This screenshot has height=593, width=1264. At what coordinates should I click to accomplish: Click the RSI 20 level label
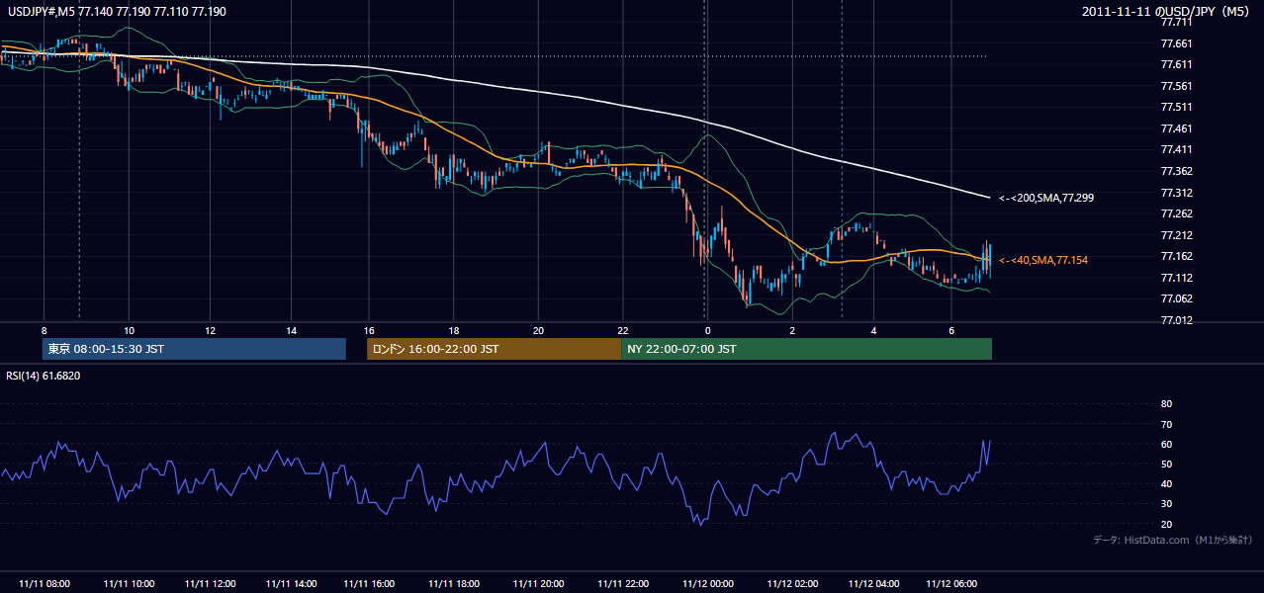pos(1166,524)
